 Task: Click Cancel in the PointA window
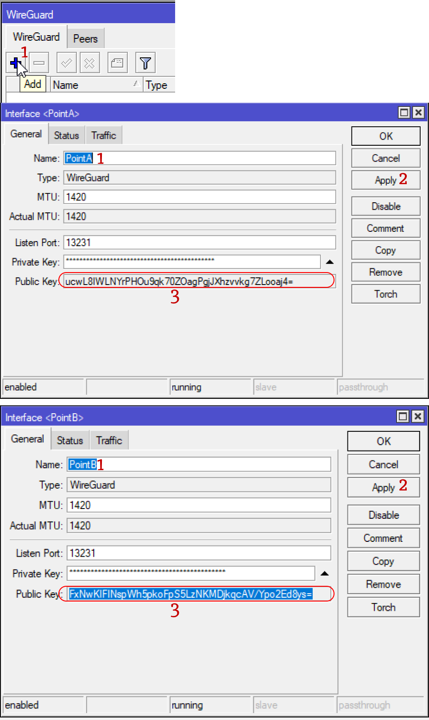pos(386,158)
